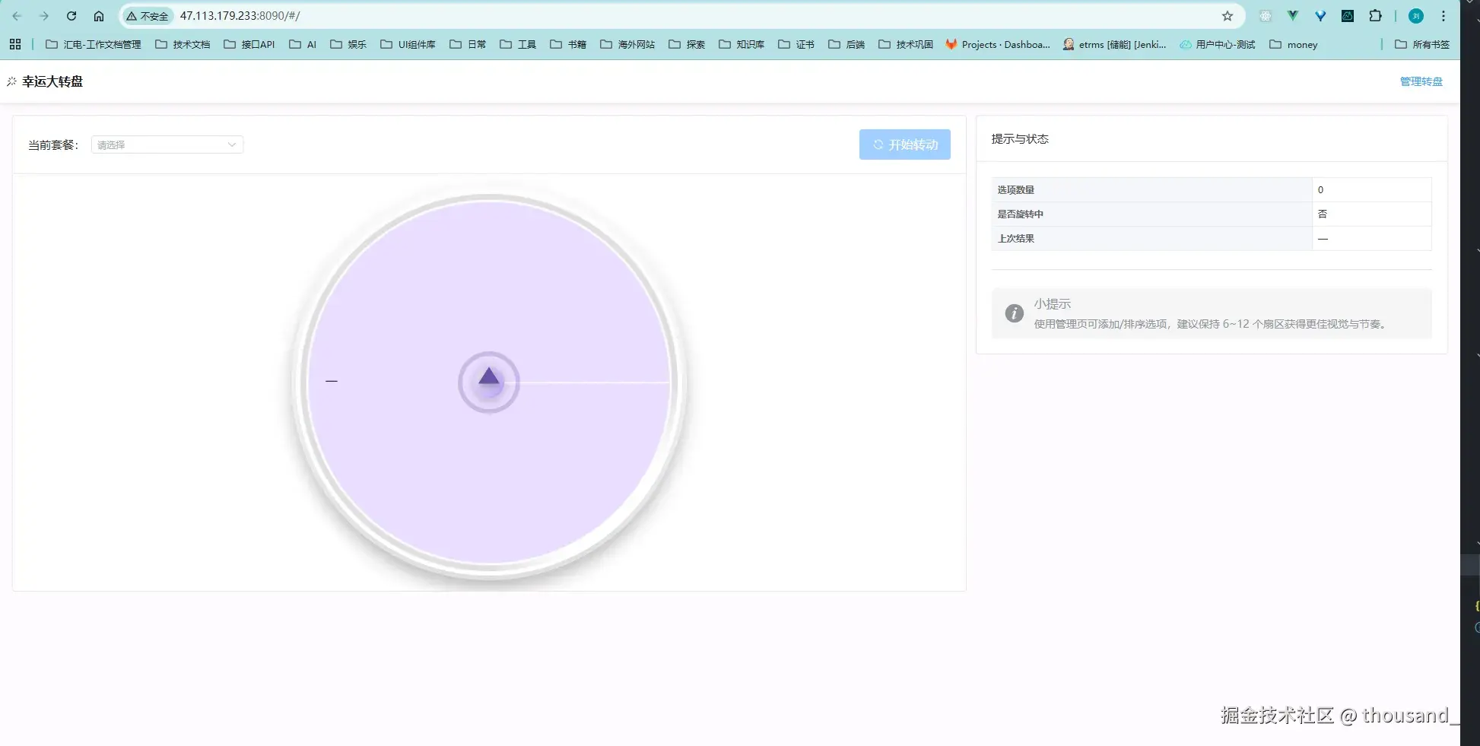Expand the 技术文档 bookmark folder
Image resolution: width=1480 pixels, height=746 pixels.
pos(183,45)
